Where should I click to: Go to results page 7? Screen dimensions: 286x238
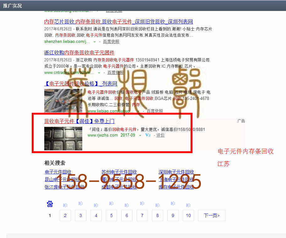[x=142, y=215]
